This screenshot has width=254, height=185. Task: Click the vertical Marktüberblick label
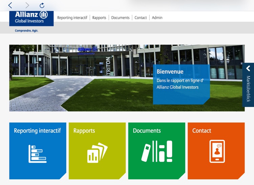click(248, 89)
